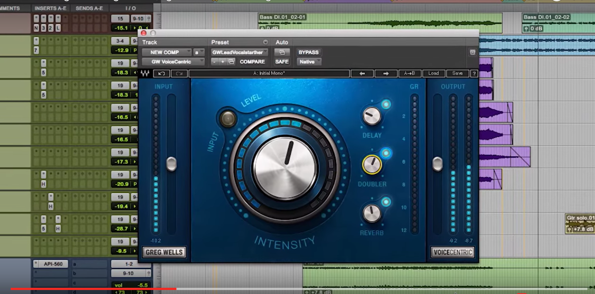Click the Greg Wells nameplate
Screen dimensions: 595x294
click(164, 252)
